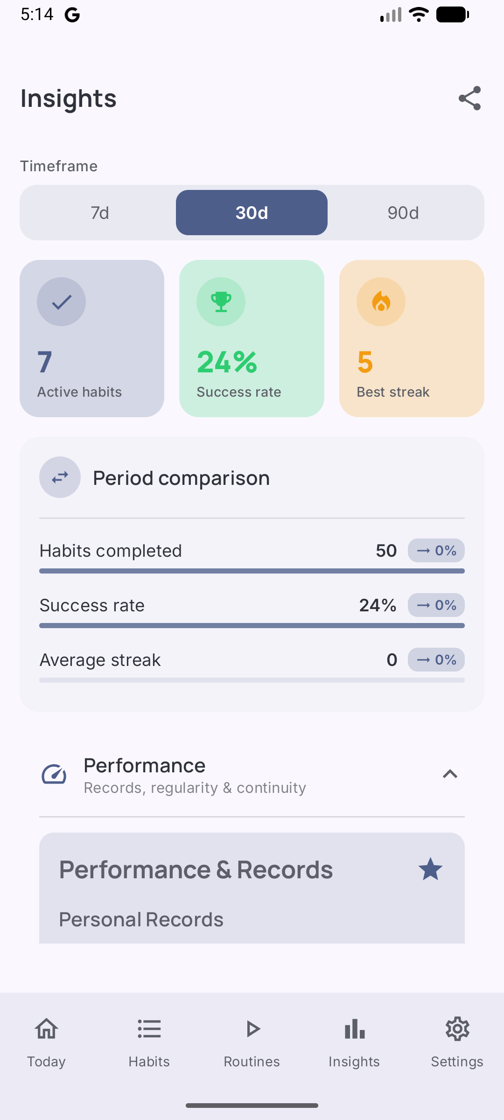Tap the trophy icon on Success rate card

(221, 302)
